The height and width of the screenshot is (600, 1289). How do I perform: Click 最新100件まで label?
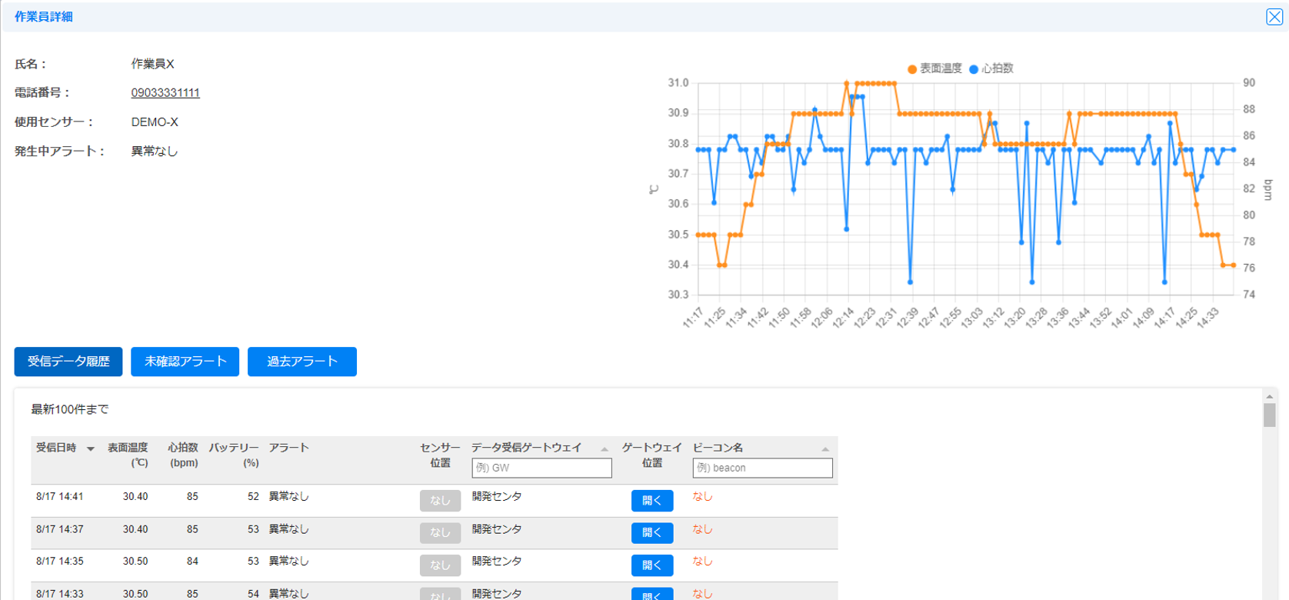[70, 409]
